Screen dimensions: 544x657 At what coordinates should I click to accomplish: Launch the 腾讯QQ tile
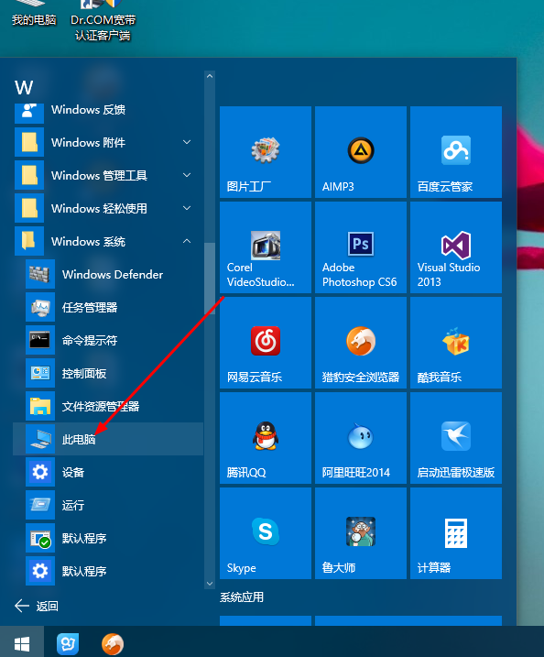tap(266, 438)
